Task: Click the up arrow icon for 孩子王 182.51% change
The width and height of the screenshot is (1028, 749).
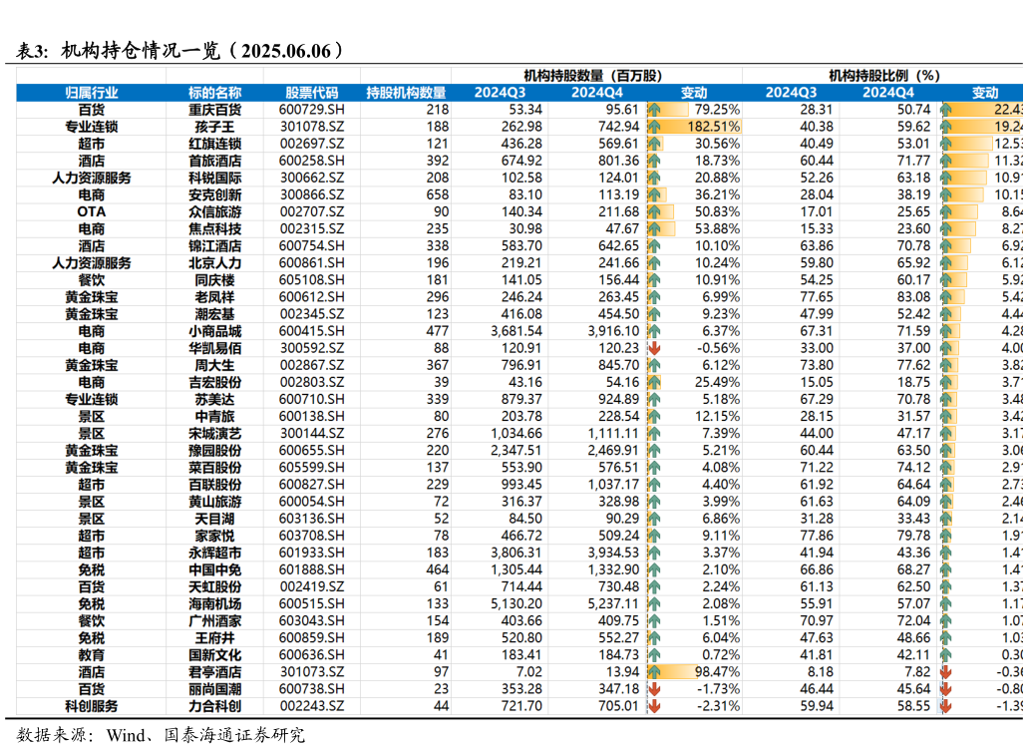Action: (x=654, y=127)
